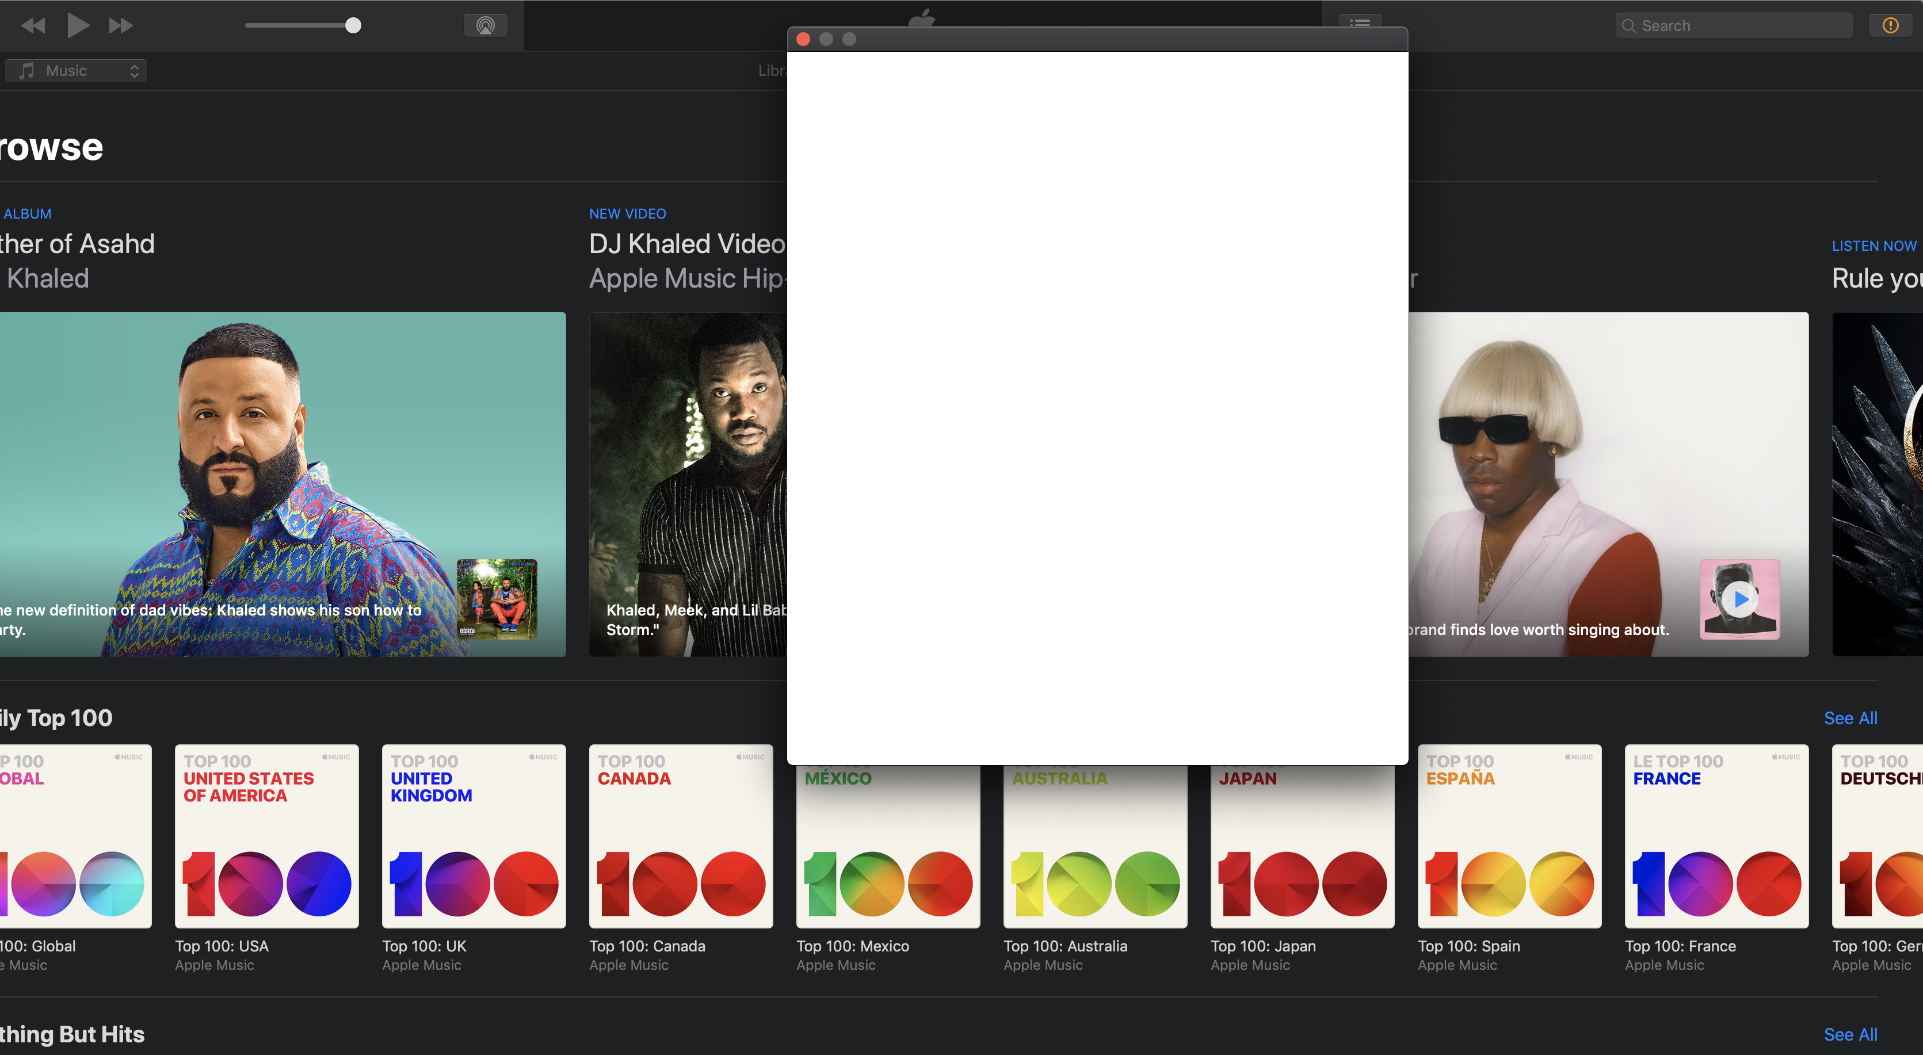The width and height of the screenshot is (1923, 1055).
Task: Adjust the volume slider in the toolbar
Action: tap(354, 25)
